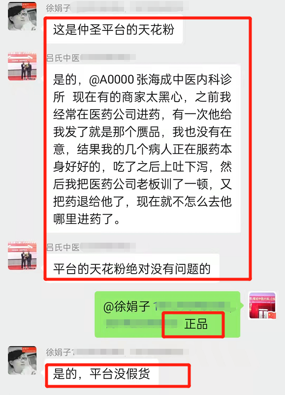The width and height of the screenshot is (285, 395).
Task: Tap 吕氏中医's avatar beside the long message
Action: pos(22,66)
